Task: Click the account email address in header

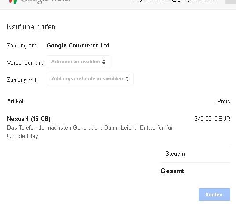Action: click(x=178, y=1)
